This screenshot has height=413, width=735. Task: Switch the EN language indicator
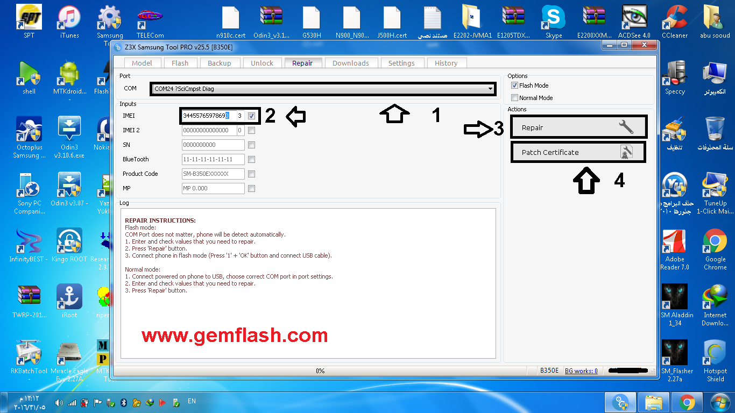pos(192,401)
